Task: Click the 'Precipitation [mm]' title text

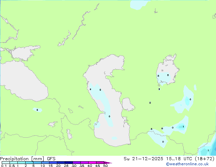Action: point(22,159)
